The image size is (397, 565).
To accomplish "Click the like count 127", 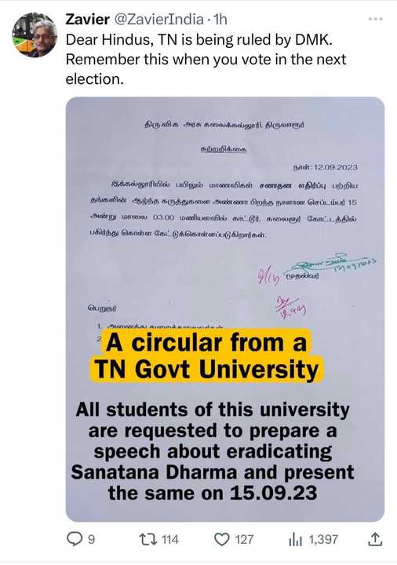I will [x=244, y=539].
